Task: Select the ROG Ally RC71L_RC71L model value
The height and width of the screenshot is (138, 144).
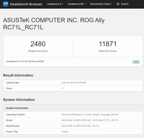Action: 90,120
